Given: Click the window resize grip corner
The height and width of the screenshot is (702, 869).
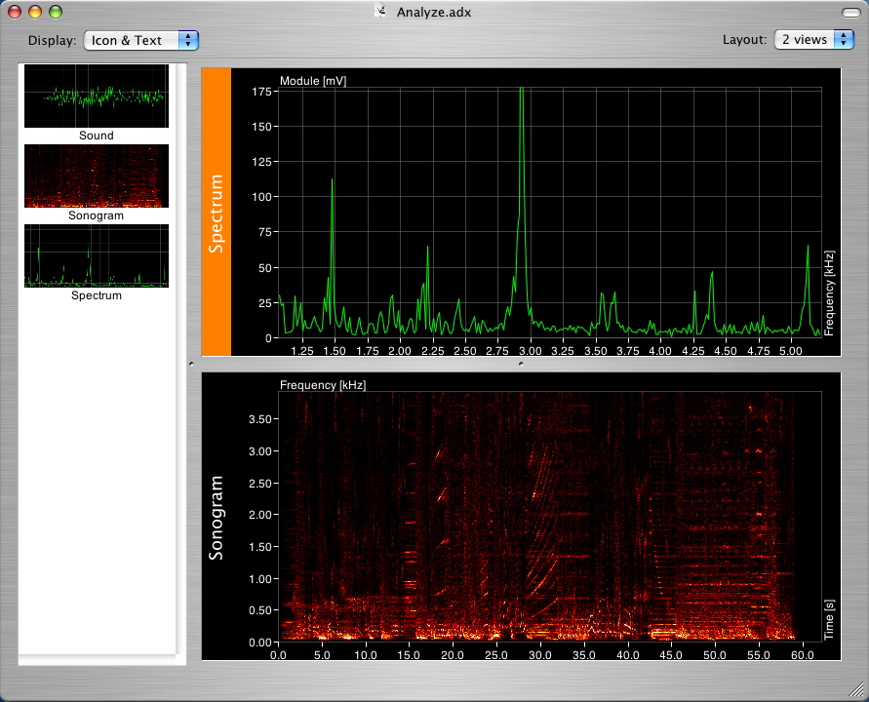Looking at the screenshot, I should (x=856, y=689).
